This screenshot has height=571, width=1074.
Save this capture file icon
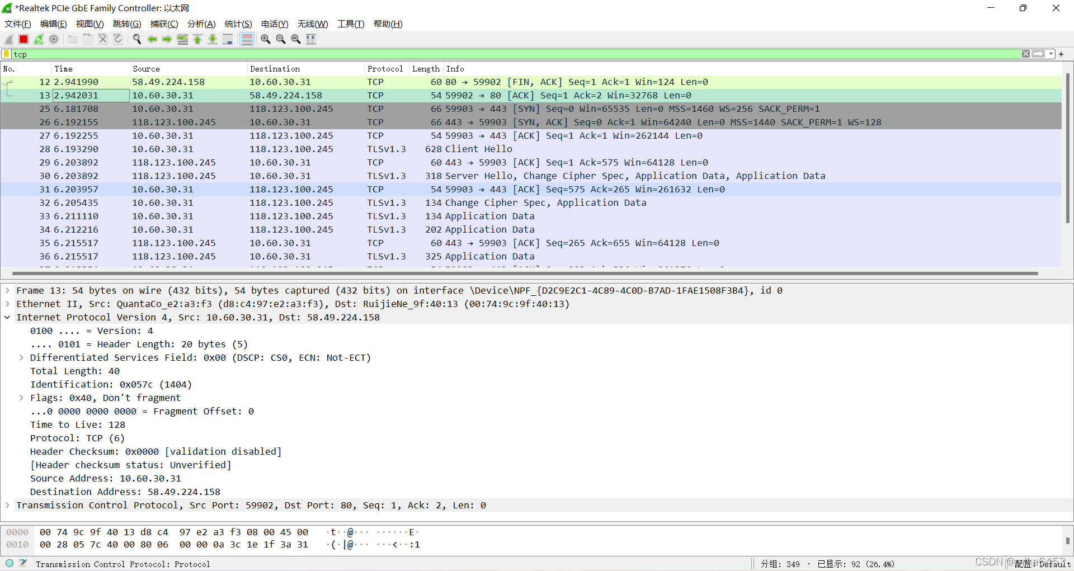(88, 39)
